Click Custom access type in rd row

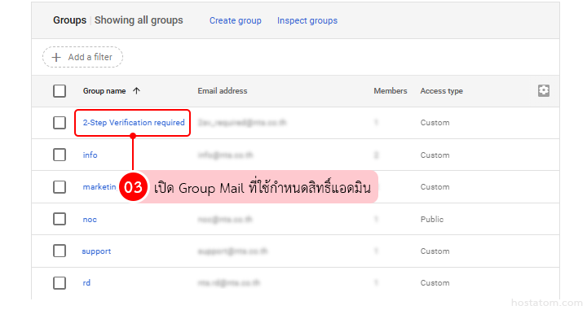tap(435, 282)
